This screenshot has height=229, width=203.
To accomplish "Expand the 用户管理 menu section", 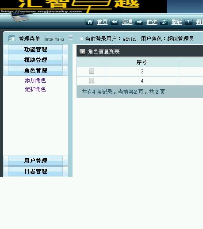I will (35, 161).
